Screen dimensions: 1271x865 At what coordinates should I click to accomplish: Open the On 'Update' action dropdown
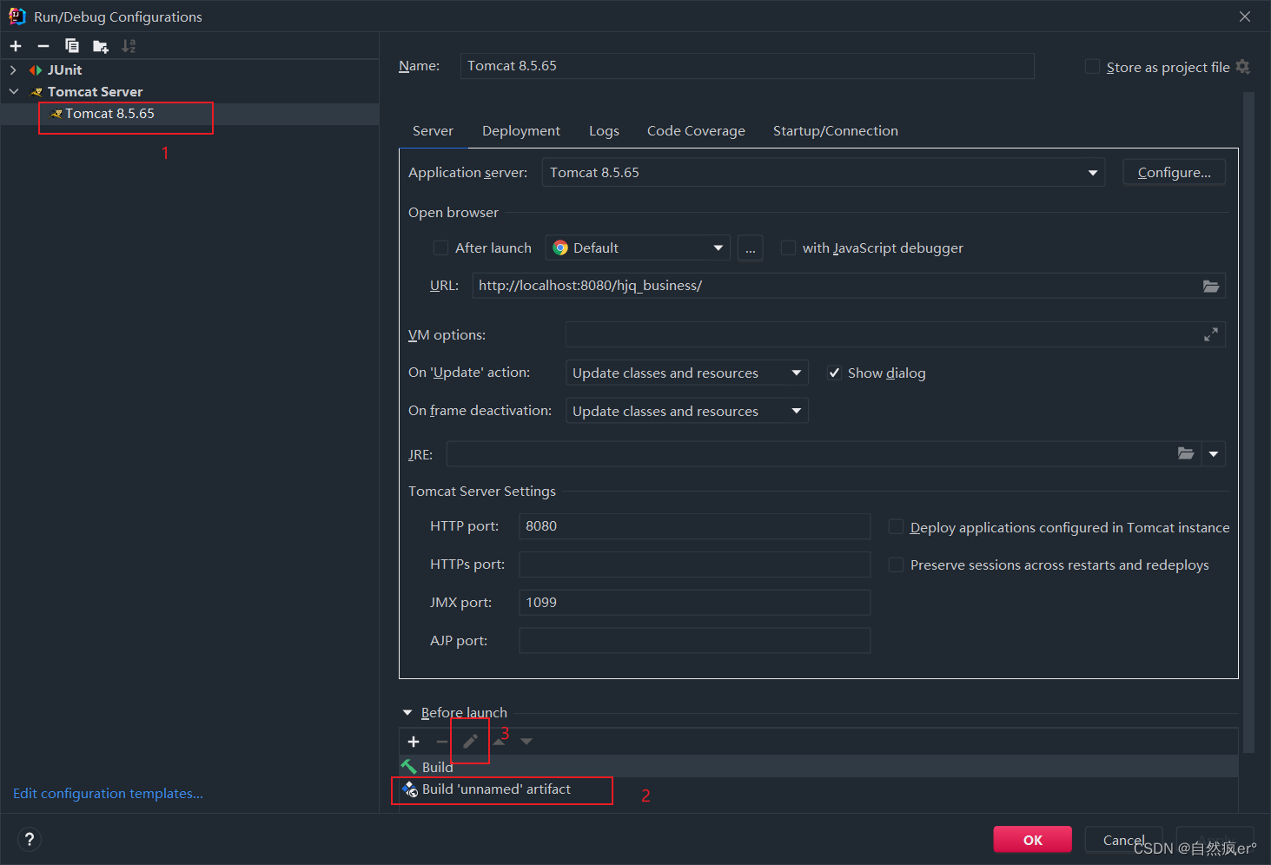[795, 373]
